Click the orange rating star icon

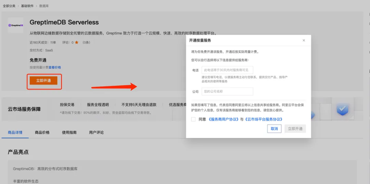point(77,42)
